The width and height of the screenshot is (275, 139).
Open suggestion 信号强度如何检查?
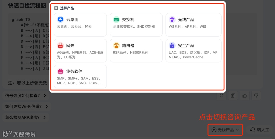(x=26, y=96)
